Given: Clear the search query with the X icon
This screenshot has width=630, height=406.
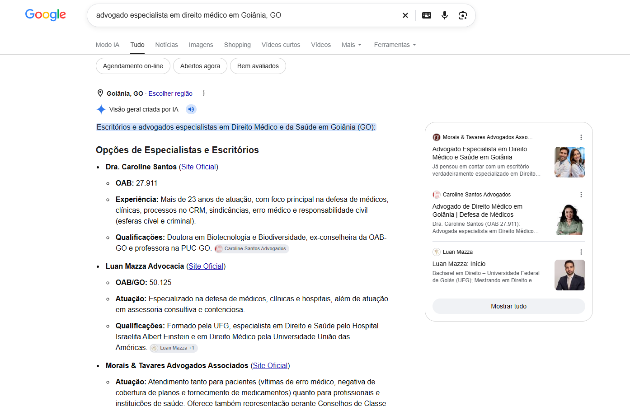Looking at the screenshot, I should [405, 15].
